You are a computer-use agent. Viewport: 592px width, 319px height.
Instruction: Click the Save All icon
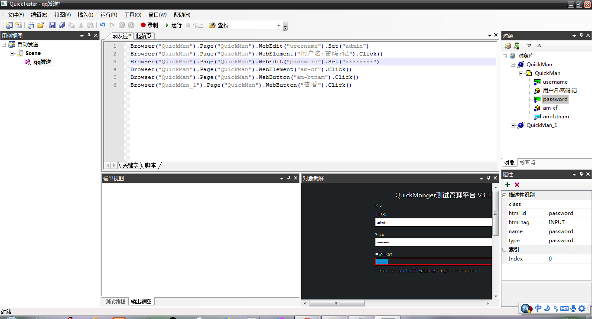[x=62, y=25]
